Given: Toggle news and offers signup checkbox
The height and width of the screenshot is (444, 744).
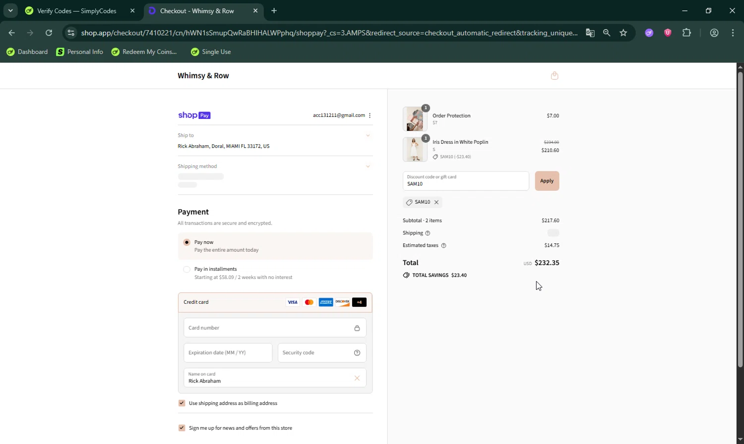Looking at the screenshot, I should click(x=182, y=428).
